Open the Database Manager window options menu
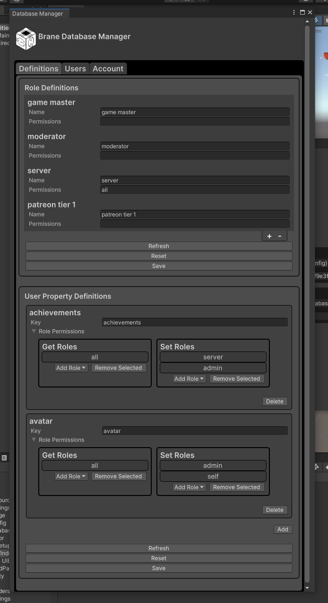Screen dimensions: 328x603 click(294, 13)
